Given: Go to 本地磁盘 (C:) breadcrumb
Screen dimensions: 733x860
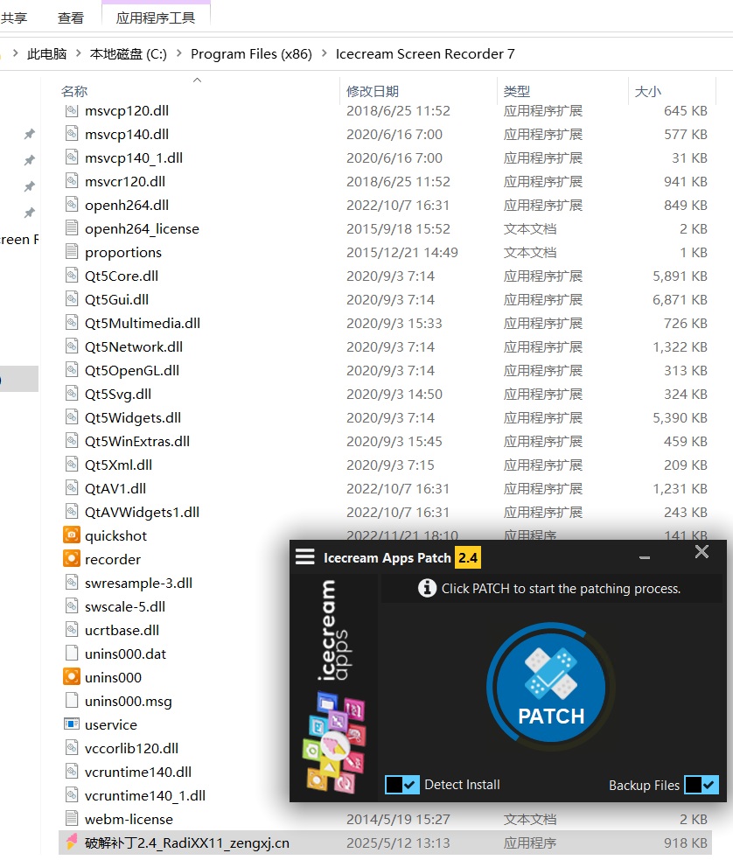Looking at the screenshot, I should [129, 53].
